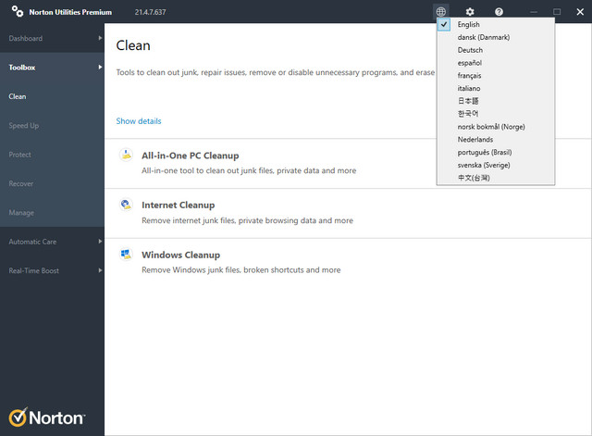Viewport: 592px width, 436px height.
Task: Open settings via the gear icon
Action: (470, 12)
